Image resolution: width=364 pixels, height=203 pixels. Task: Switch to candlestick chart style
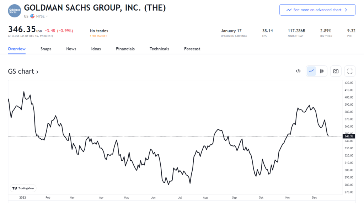point(322,71)
